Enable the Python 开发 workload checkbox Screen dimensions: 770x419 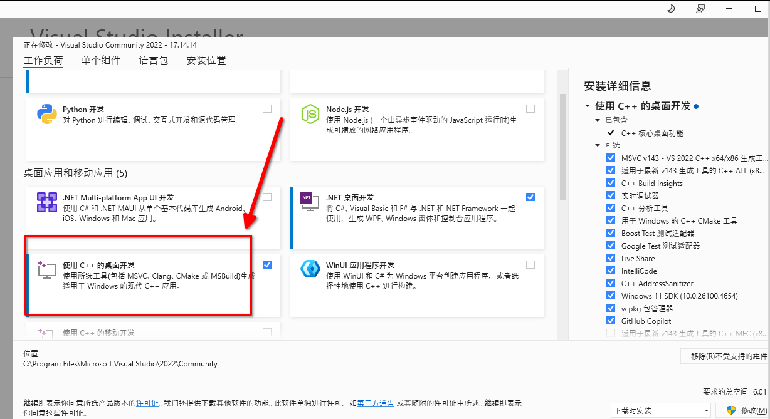click(x=267, y=108)
